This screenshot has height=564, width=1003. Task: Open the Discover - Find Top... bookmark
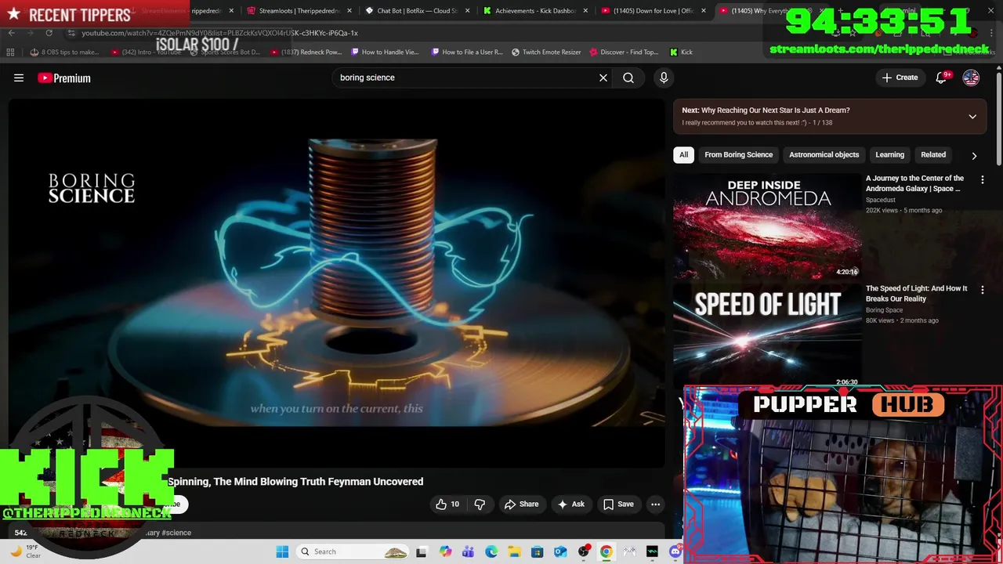623,52
